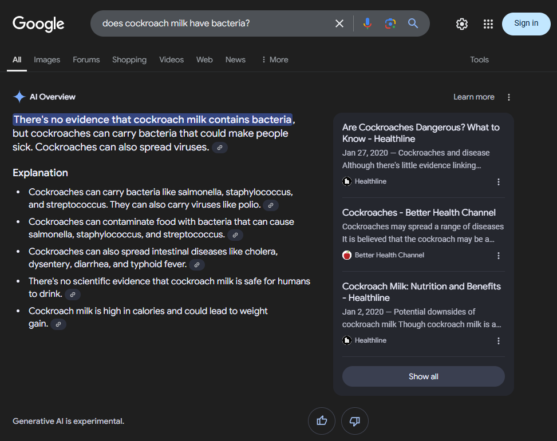The height and width of the screenshot is (441, 557).
Task: Open options menu for 'Are Cockroaches Dangerous?' source
Action: click(499, 182)
